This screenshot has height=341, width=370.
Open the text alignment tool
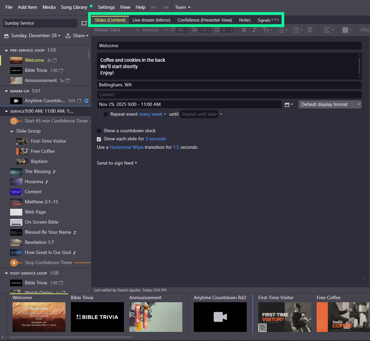329,30
